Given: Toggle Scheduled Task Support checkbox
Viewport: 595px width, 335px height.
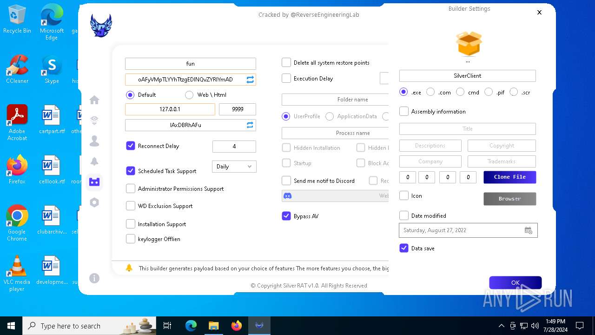Looking at the screenshot, I should pos(131,171).
